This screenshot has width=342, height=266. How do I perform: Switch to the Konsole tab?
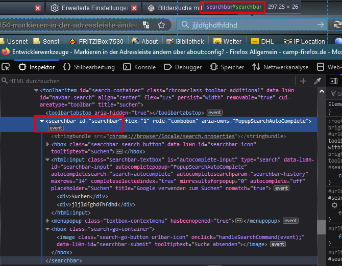click(x=140, y=67)
